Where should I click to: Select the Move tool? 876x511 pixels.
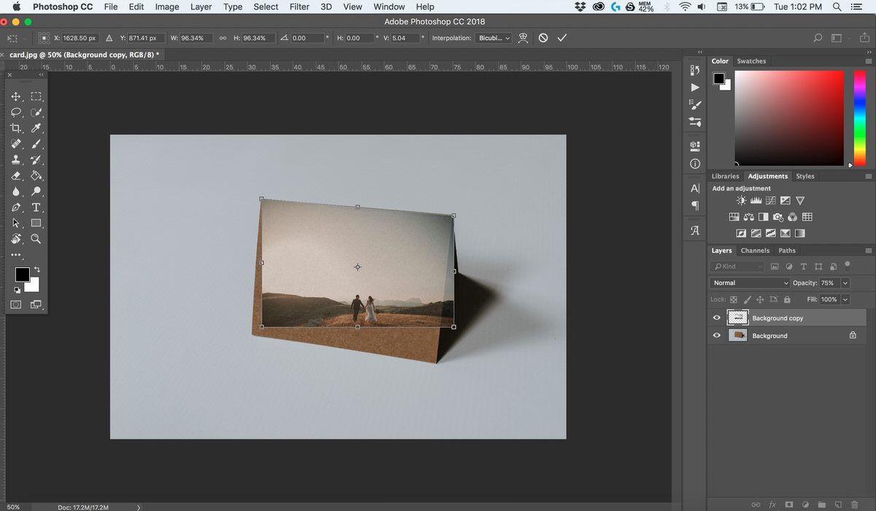click(x=16, y=96)
